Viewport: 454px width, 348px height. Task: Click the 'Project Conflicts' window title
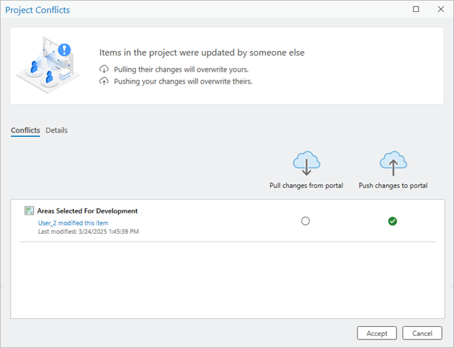point(38,10)
